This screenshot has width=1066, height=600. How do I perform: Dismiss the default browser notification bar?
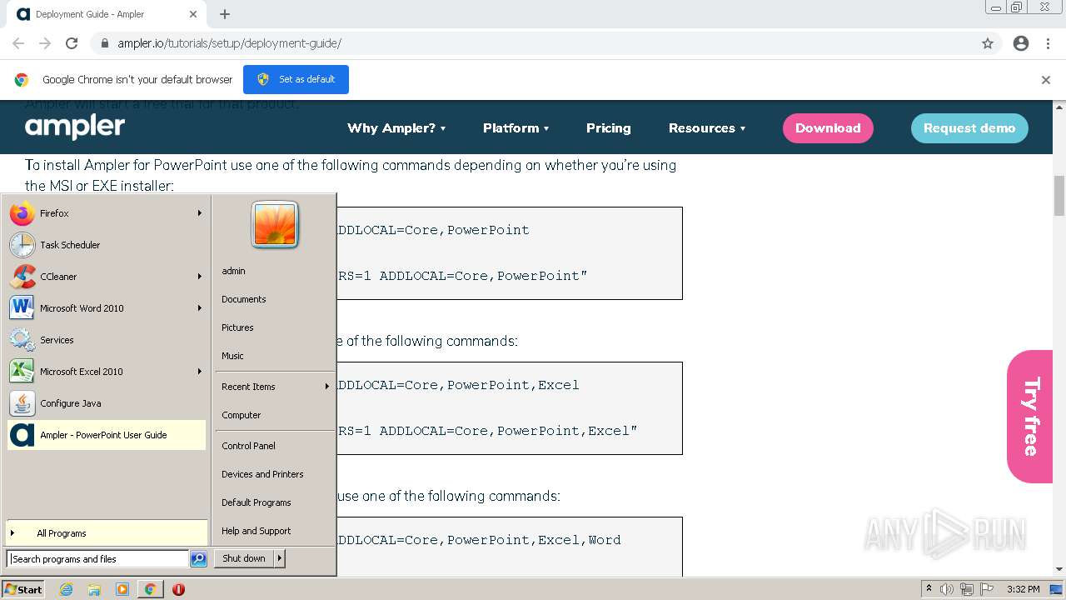[x=1046, y=80]
